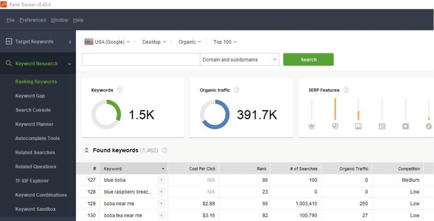
Task: Select Search Console in sidebar
Action: click(33, 110)
